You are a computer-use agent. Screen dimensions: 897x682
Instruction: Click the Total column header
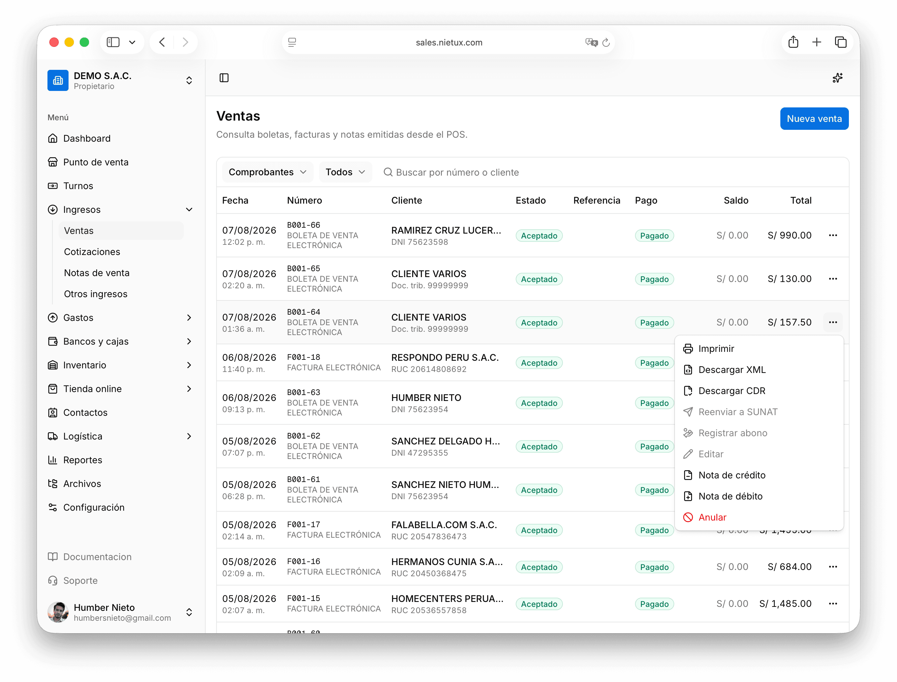click(801, 201)
